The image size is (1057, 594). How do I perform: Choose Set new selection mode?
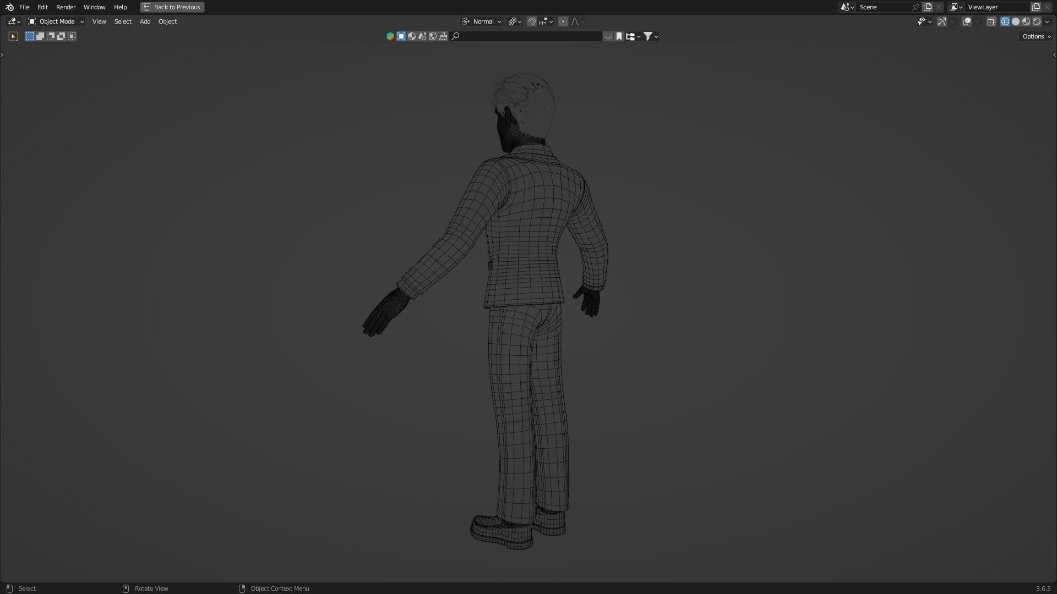coord(30,36)
